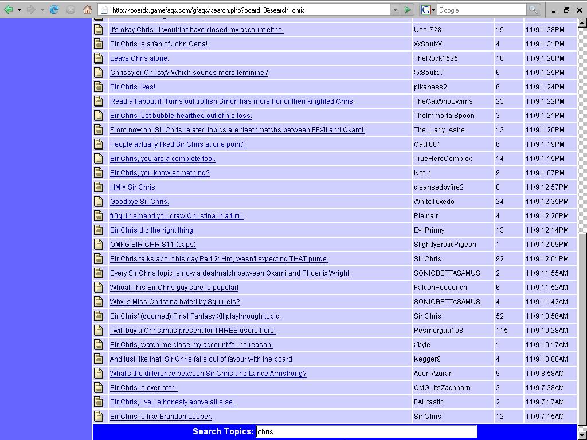The width and height of the screenshot is (587, 440).
Task: Click the search magnifier icon
Action: coord(533,10)
